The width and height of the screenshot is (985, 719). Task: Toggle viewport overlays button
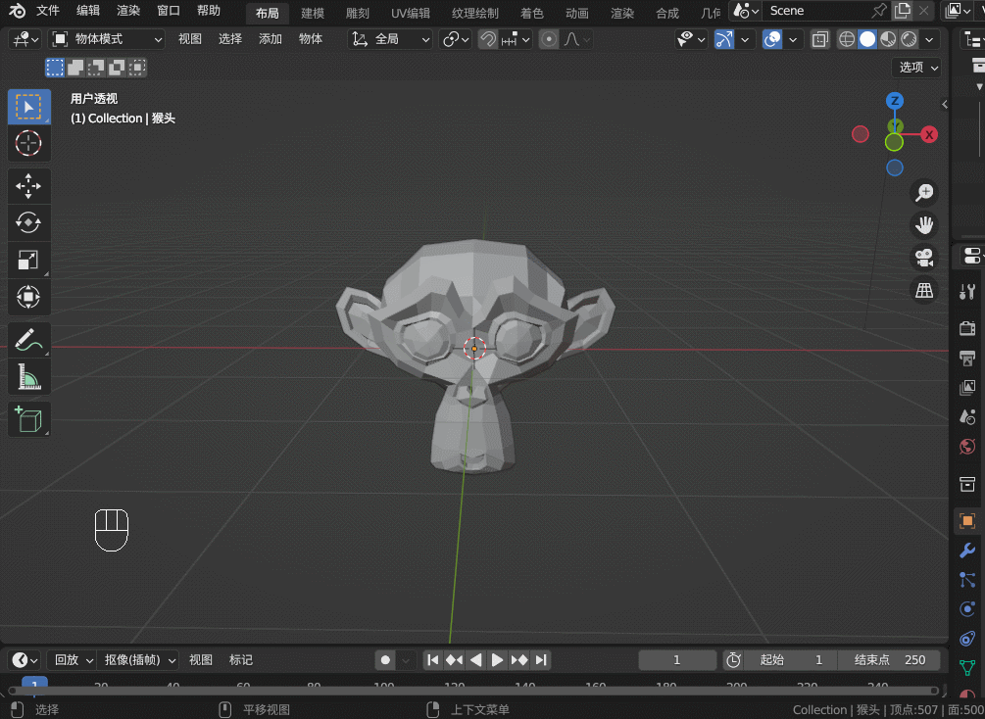772,39
